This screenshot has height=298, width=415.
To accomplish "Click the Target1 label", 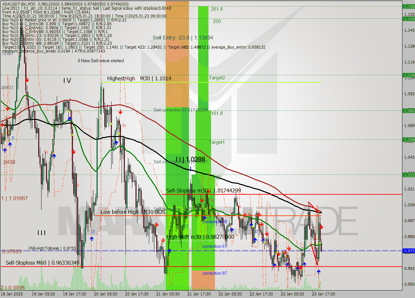I will [x=217, y=142].
